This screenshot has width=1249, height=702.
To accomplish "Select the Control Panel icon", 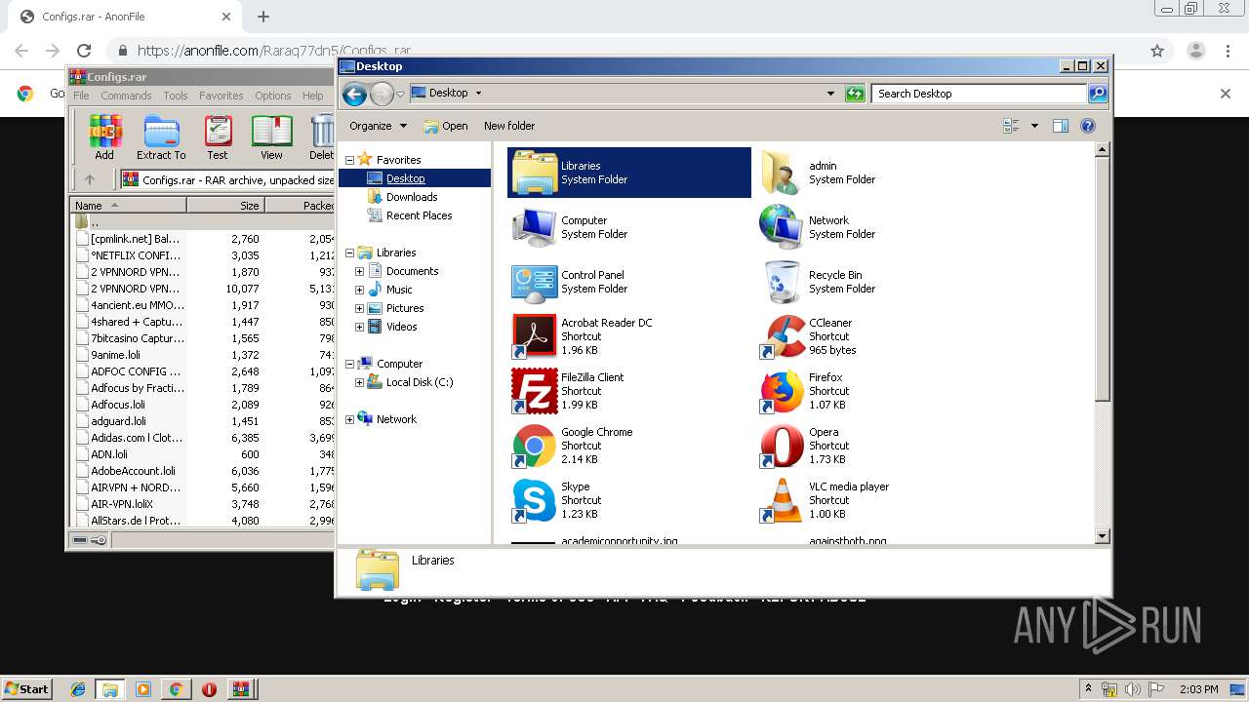I will (534, 282).
